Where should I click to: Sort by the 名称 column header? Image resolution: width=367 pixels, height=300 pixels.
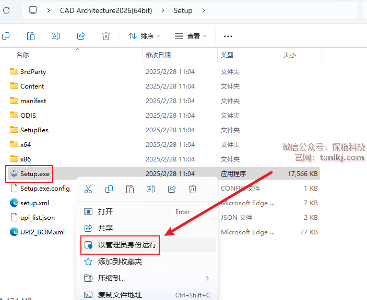[x=22, y=55]
